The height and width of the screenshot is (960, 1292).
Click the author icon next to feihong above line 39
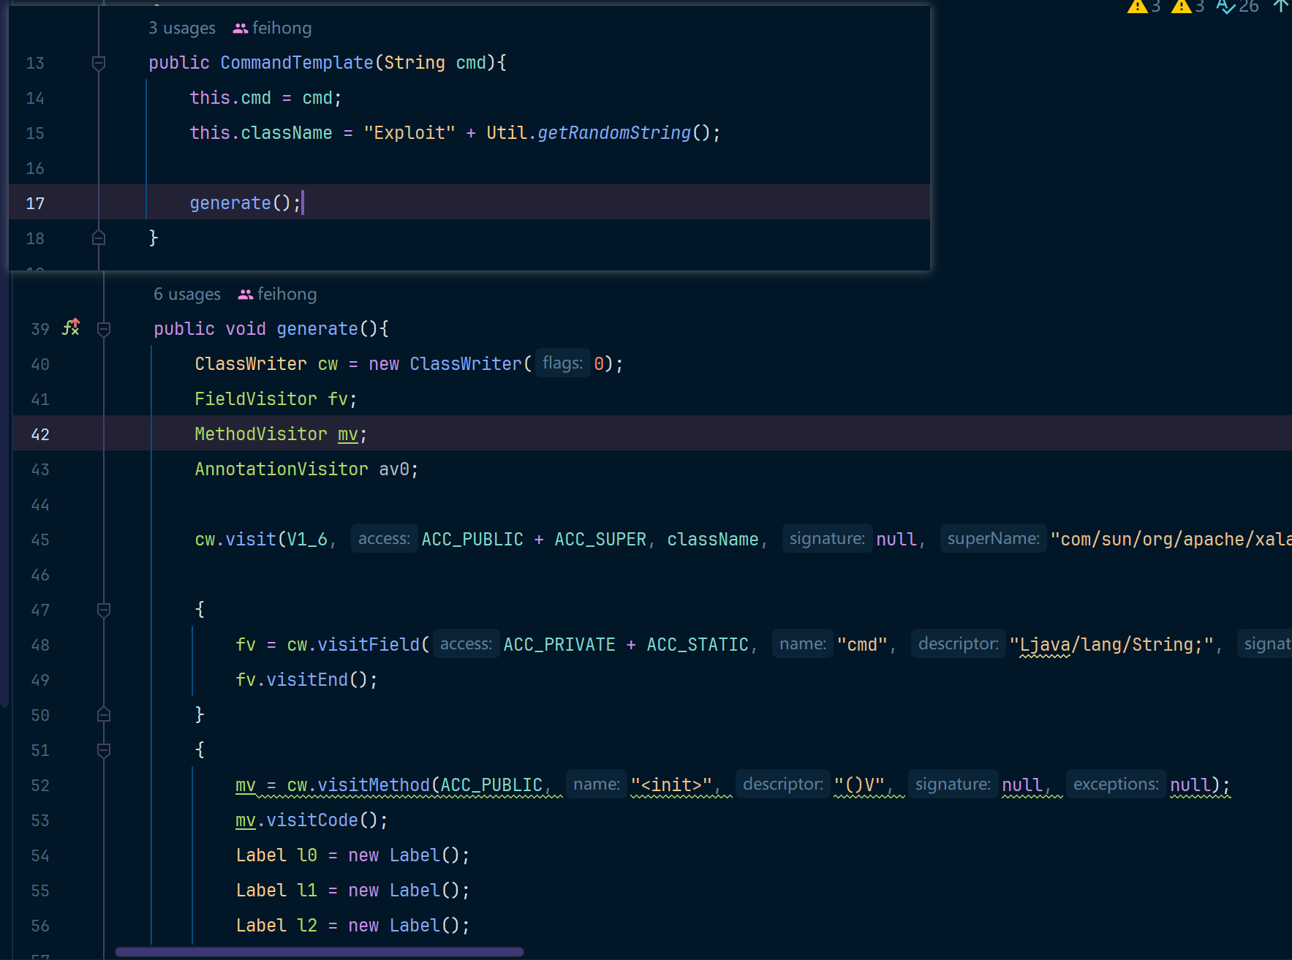(245, 295)
